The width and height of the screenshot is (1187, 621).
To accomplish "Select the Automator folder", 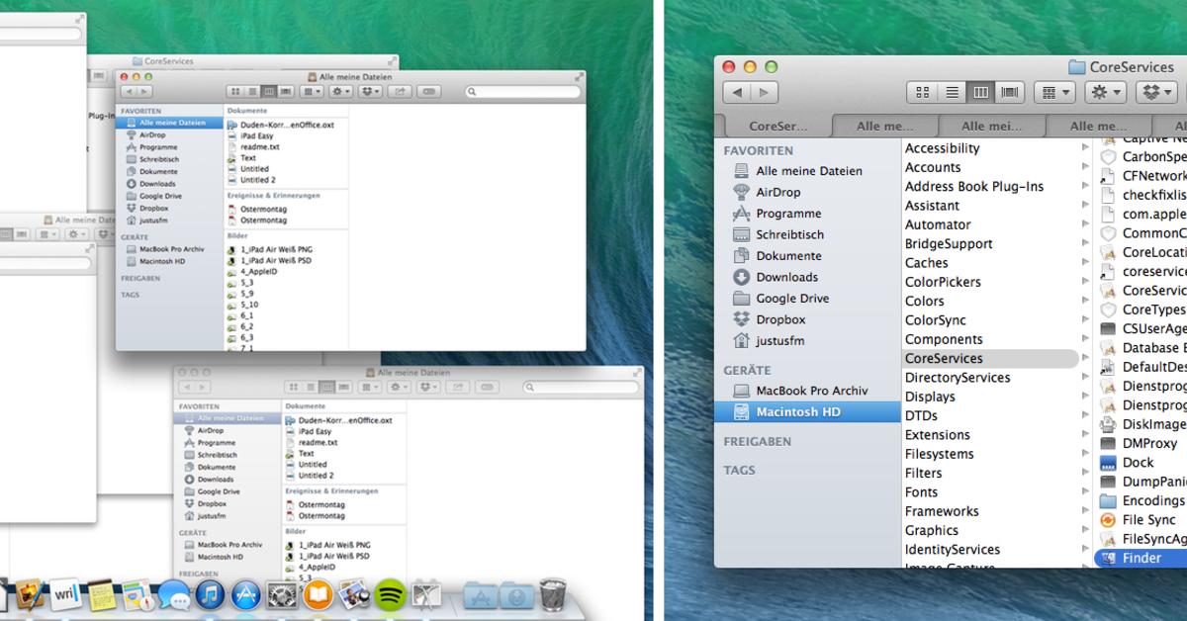I will (938, 224).
